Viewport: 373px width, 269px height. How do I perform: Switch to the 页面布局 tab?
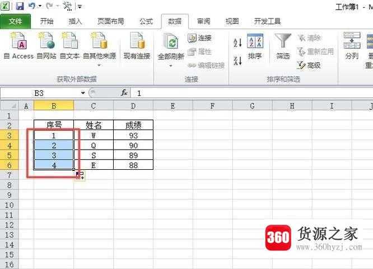coord(111,21)
